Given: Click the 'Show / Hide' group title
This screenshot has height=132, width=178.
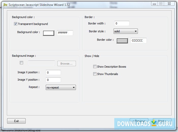Looking at the screenshot, I should tap(92, 56).
